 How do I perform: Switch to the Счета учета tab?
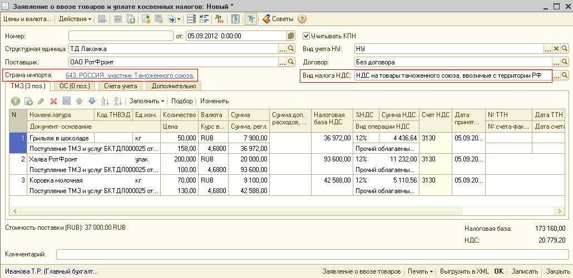coord(121,86)
